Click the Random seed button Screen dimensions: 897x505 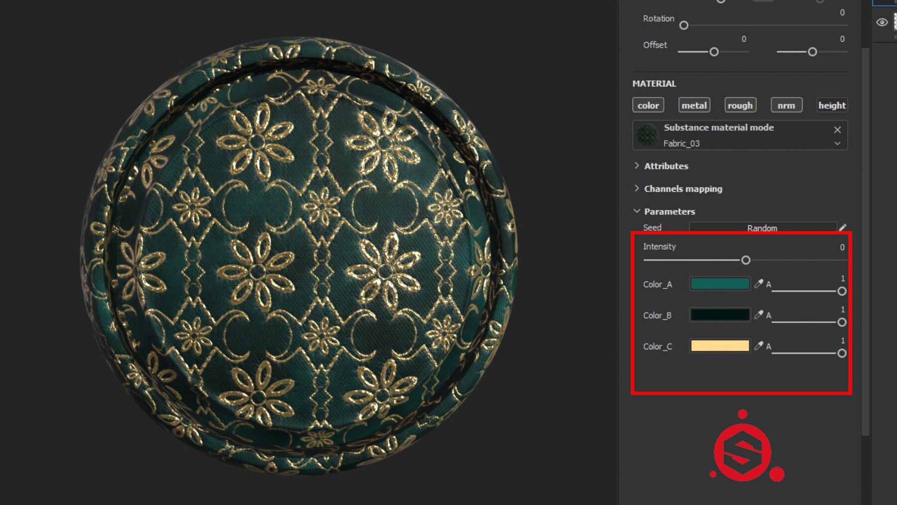(x=762, y=227)
